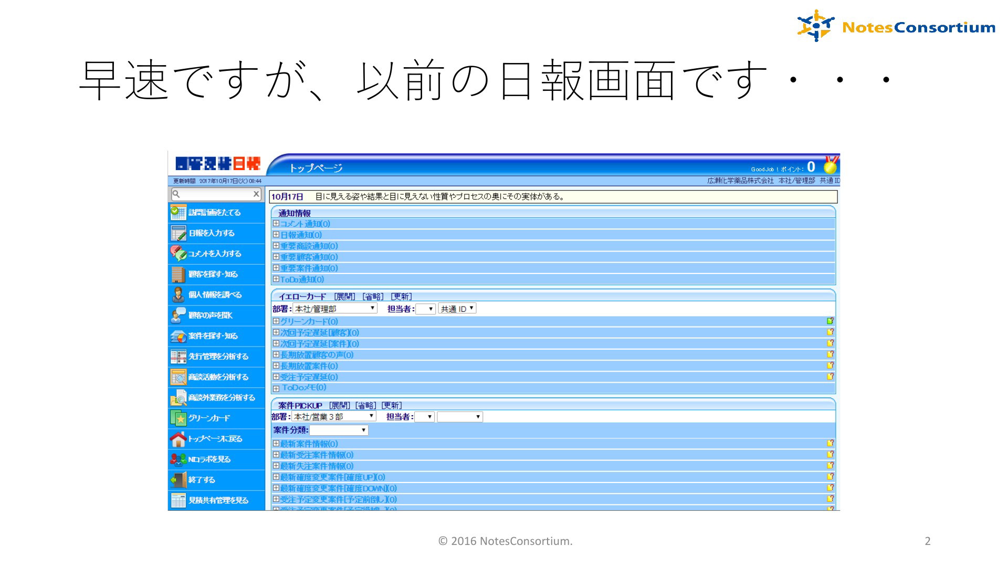Click help icon on 受注予定遅延 row
Viewport: 1008px width, 567px height.
pyautogui.click(x=830, y=376)
